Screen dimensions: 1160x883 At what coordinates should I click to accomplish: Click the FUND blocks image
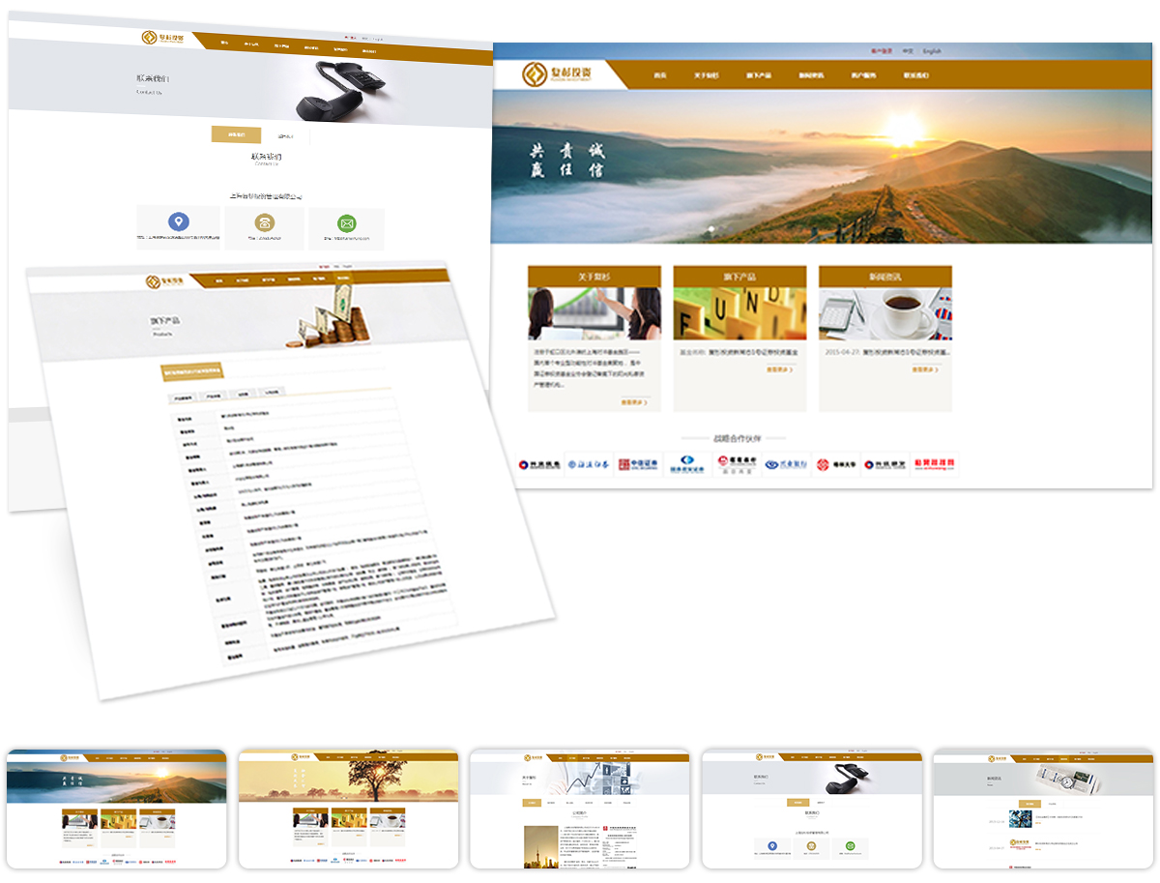tap(739, 313)
